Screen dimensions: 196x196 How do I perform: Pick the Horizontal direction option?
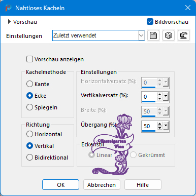point(29,134)
